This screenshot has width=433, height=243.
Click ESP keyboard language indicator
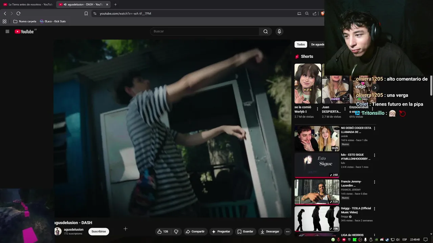pyautogui.click(x=405, y=240)
